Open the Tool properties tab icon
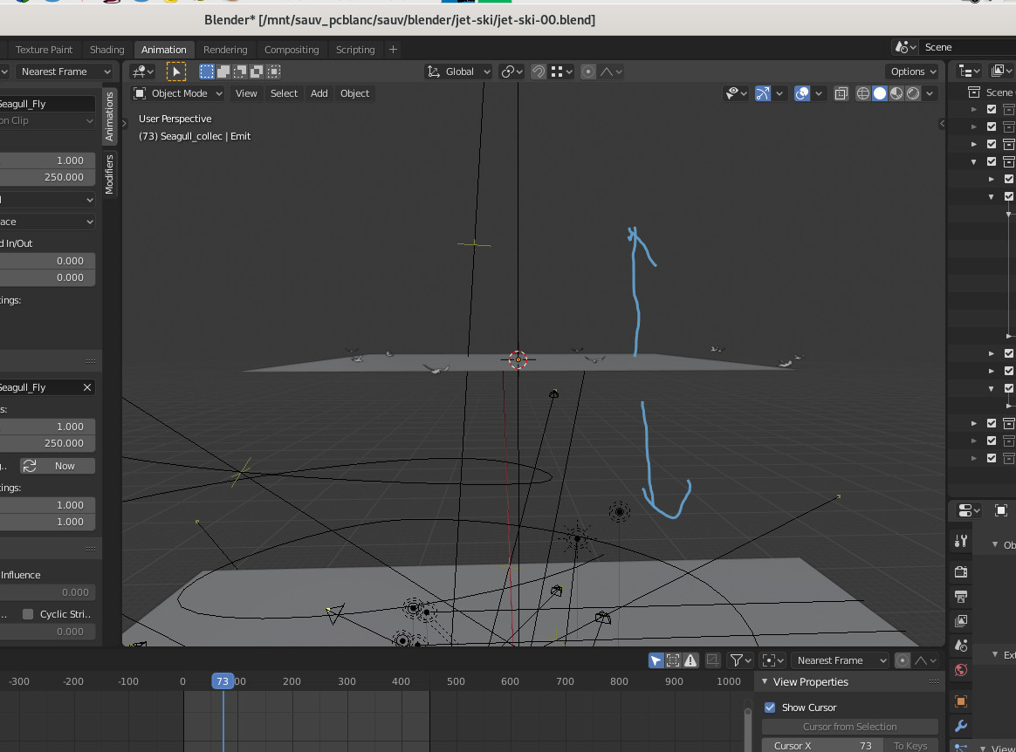Image resolution: width=1016 pixels, height=752 pixels. click(x=961, y=541)
